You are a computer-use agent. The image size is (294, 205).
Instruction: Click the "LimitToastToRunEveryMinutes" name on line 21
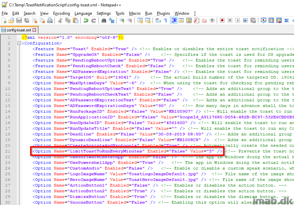click(106, 151)
